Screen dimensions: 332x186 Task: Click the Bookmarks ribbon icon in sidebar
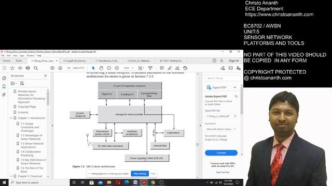tap(4, 86)
